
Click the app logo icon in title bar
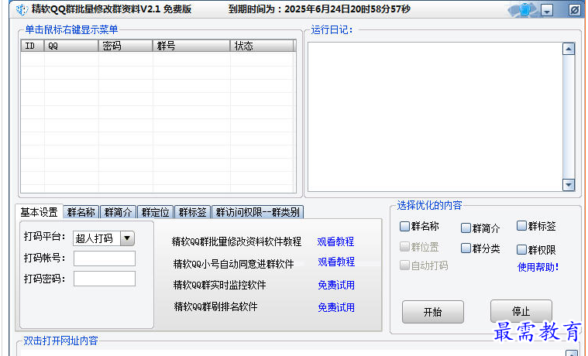[x=22, y=10]
